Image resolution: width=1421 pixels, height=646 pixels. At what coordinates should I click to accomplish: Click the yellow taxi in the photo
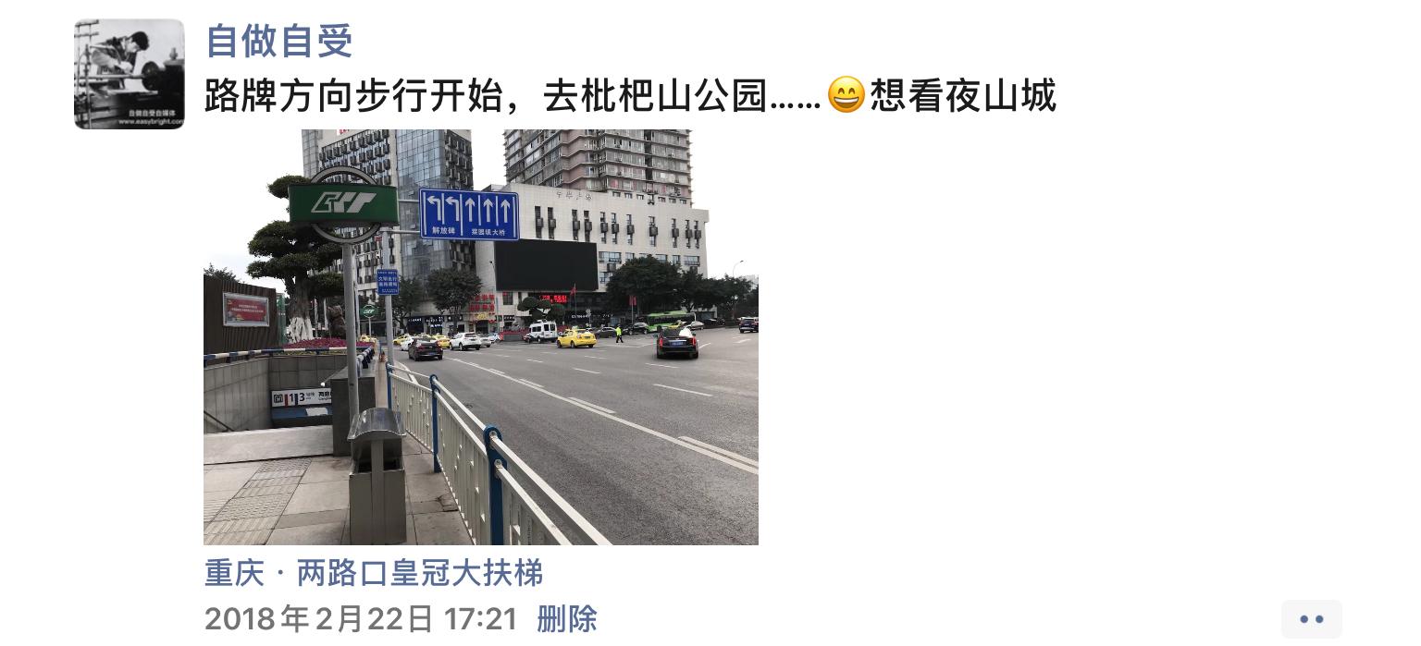576,338
